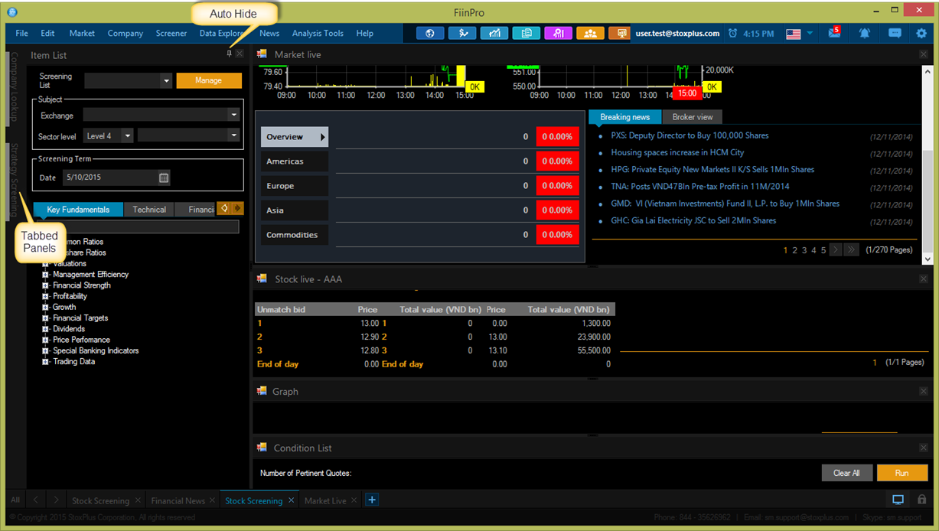939x531 pixels.
Task: Select the Key Fundamentals tab
Action: (x=78, y=209)
